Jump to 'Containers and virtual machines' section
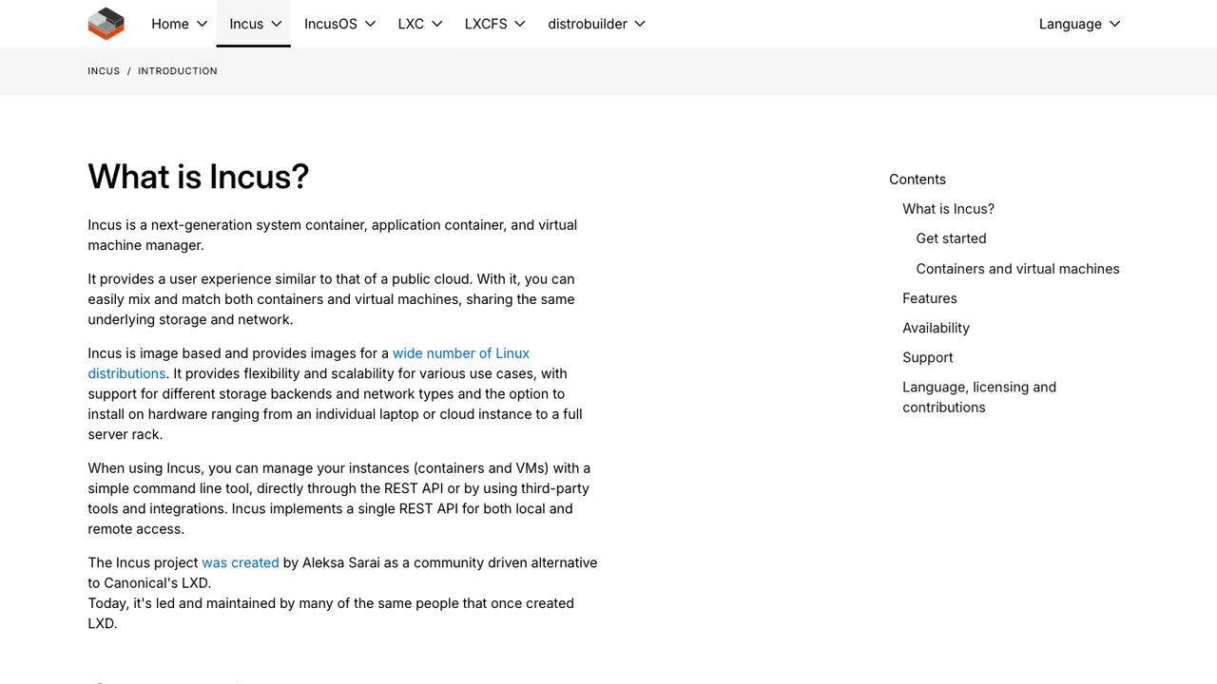Viewport: 1217px width, 684px height. (x=1017, y=269)
